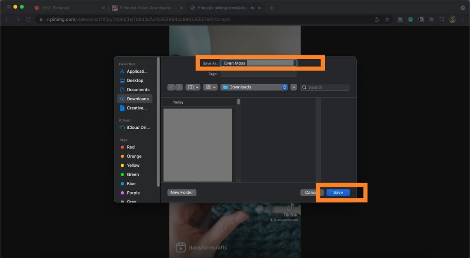Click the browser reload icon
Screen dimensions: 470x258
[x=28, y=19]
